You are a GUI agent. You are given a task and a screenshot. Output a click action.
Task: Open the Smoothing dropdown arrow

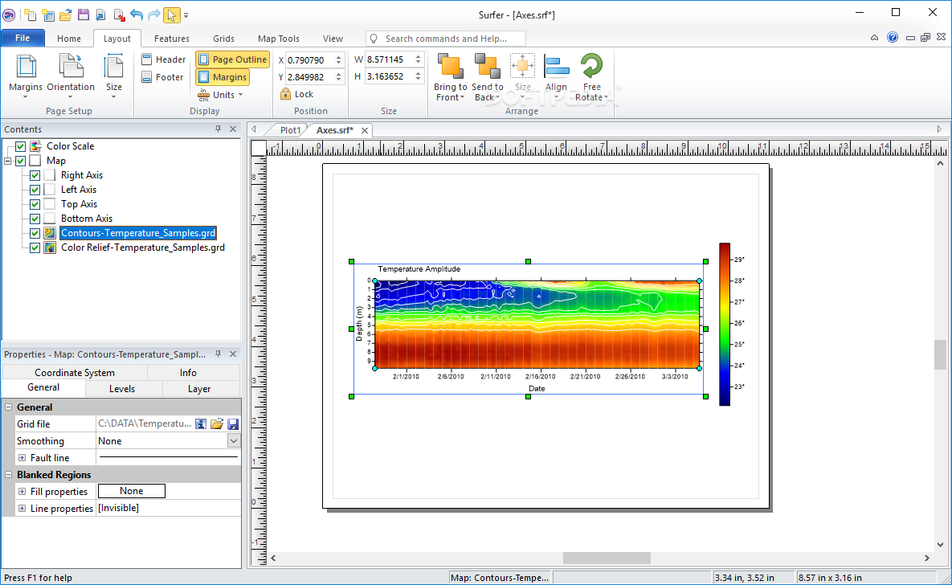pyautogui.click(x=234, y=441)
